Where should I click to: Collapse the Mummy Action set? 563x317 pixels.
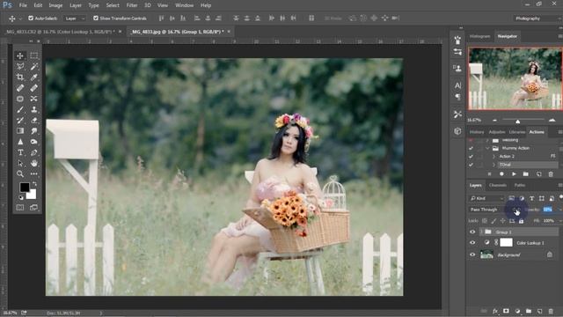[x=487, y=148]
